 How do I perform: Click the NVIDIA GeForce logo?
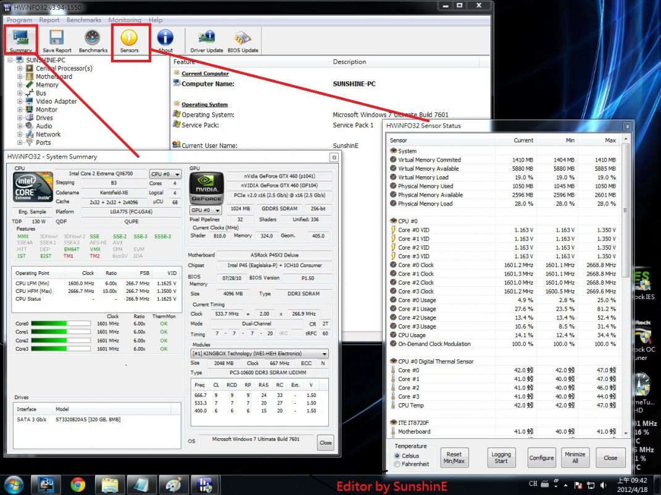206,188
